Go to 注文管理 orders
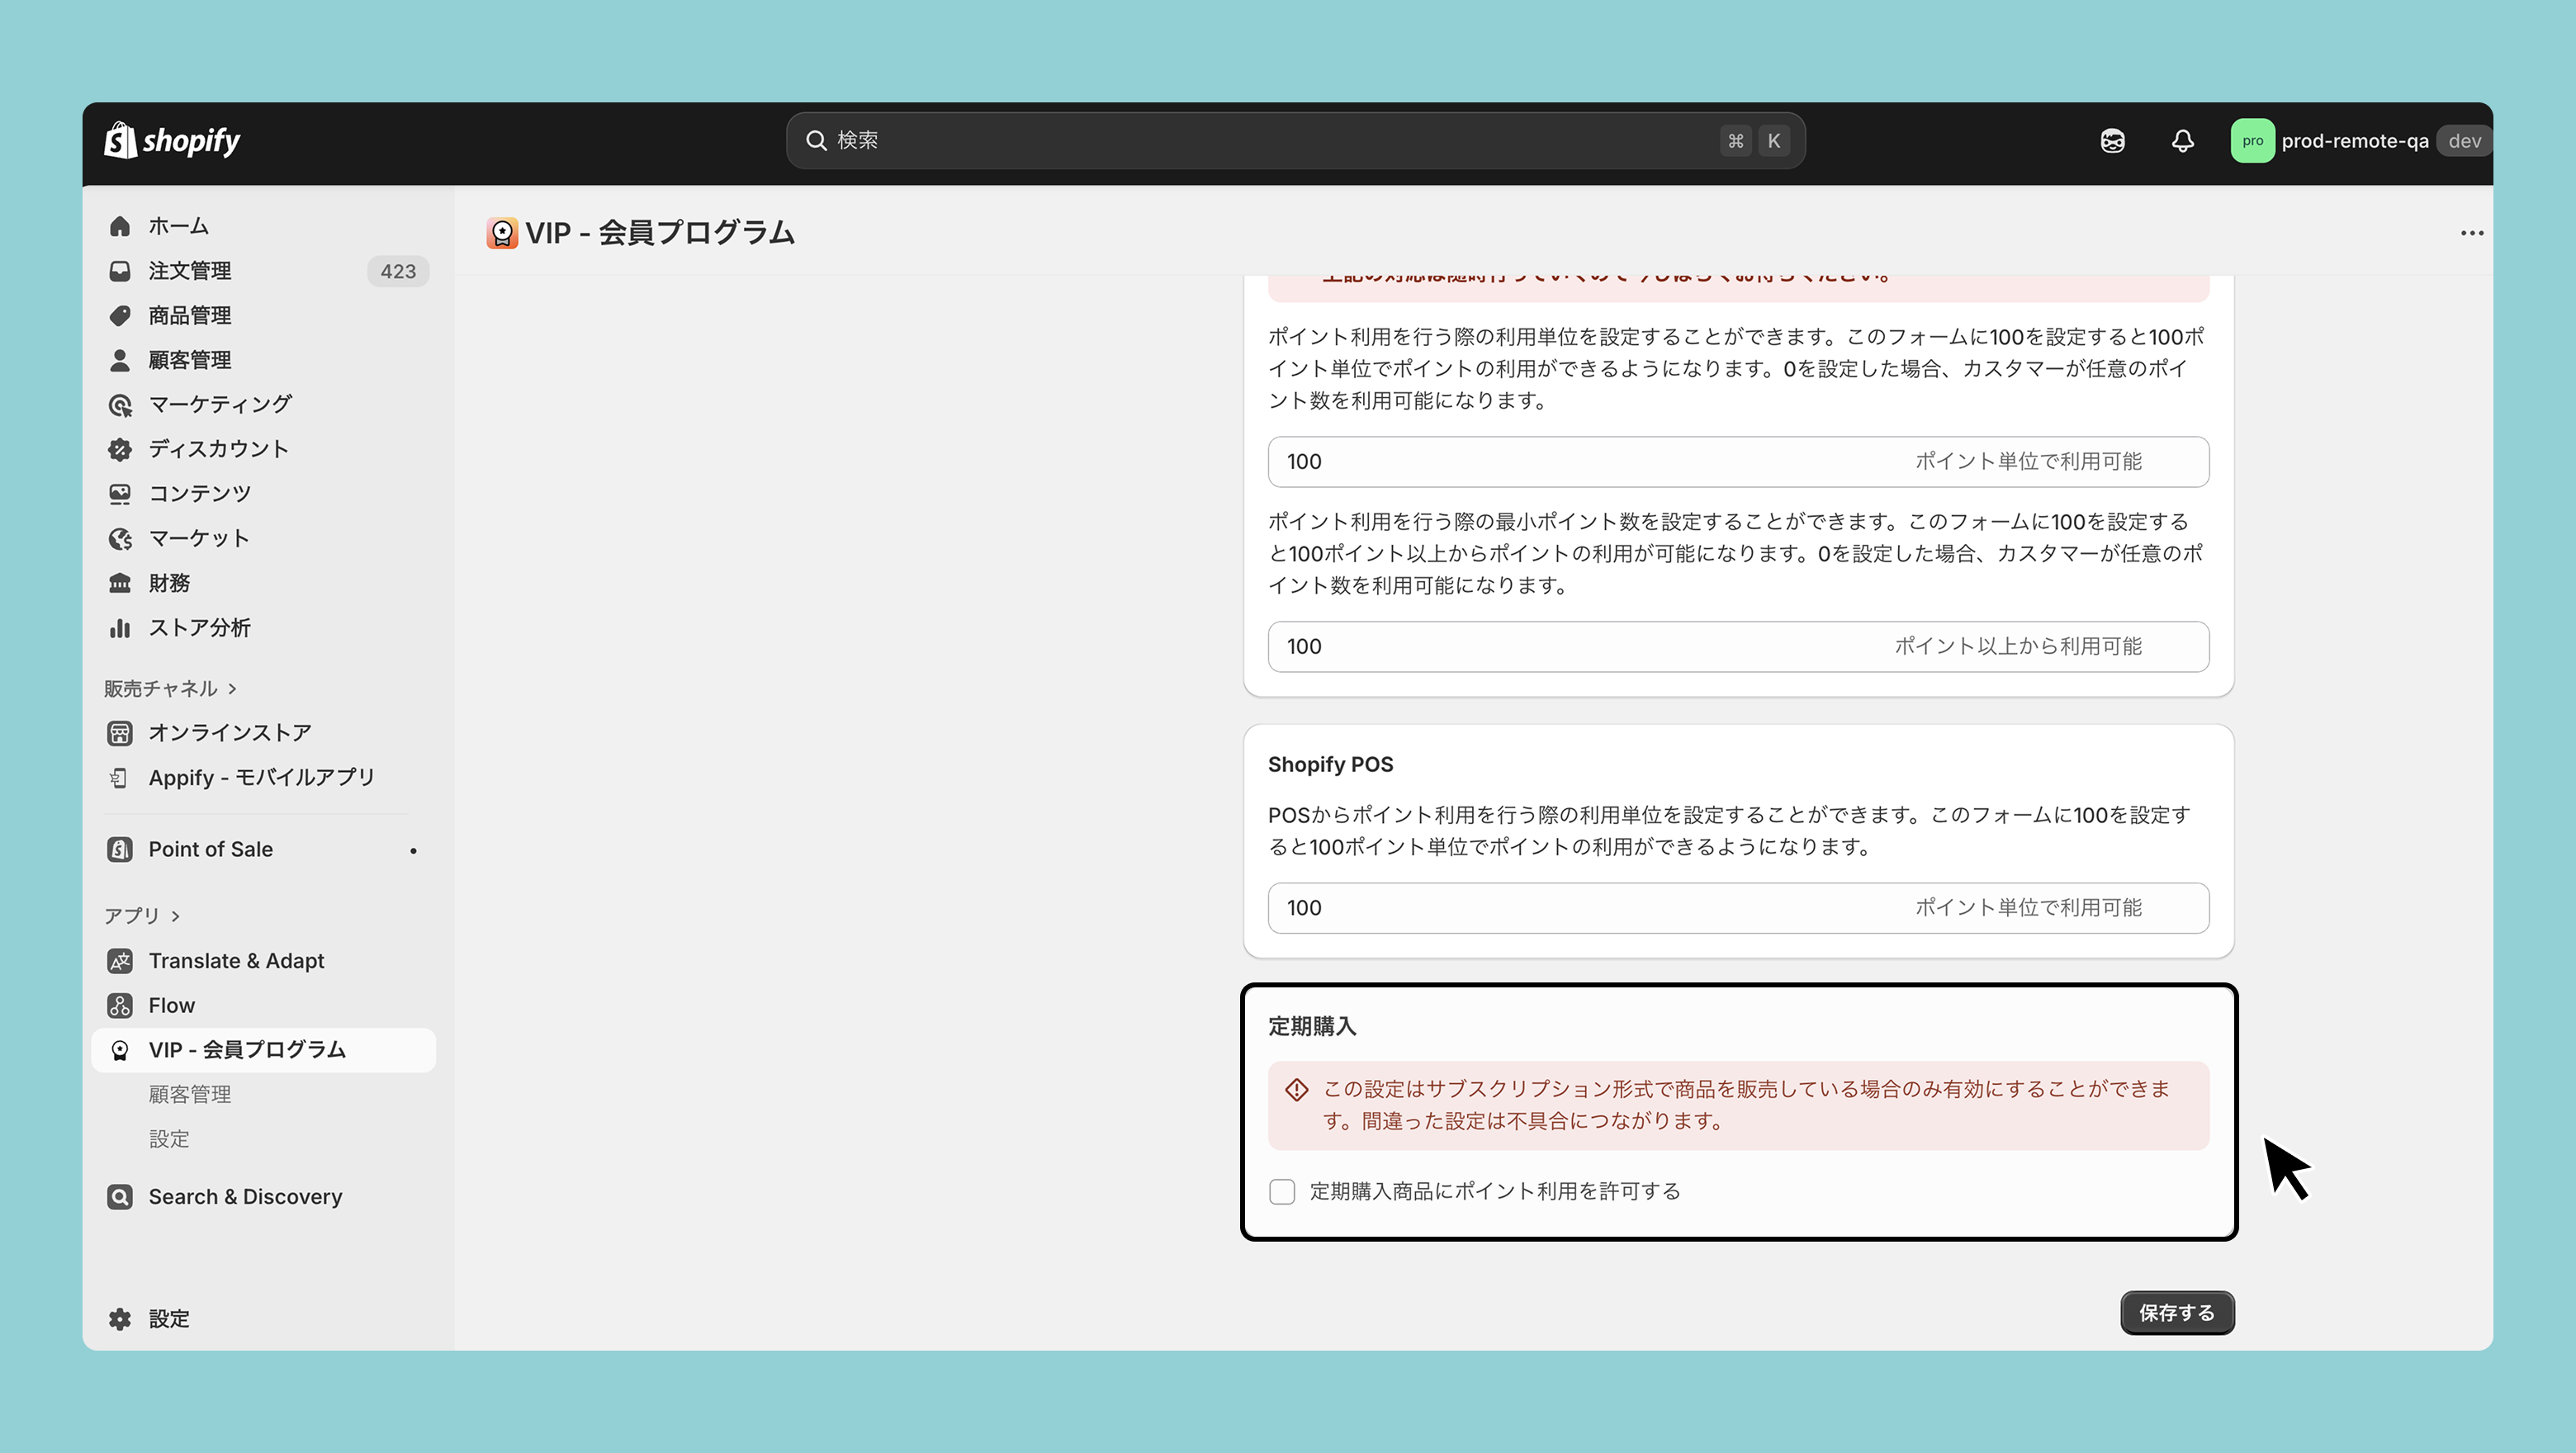The width and height of the screenshot is (2576, 1453). coord(190,271)
